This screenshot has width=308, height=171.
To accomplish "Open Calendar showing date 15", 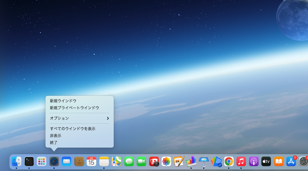I will (91, 162).
